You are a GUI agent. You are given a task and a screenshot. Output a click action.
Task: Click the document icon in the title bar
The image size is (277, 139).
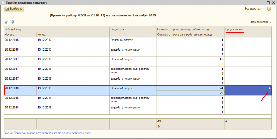pyautogui.click(x=3, y=3)
